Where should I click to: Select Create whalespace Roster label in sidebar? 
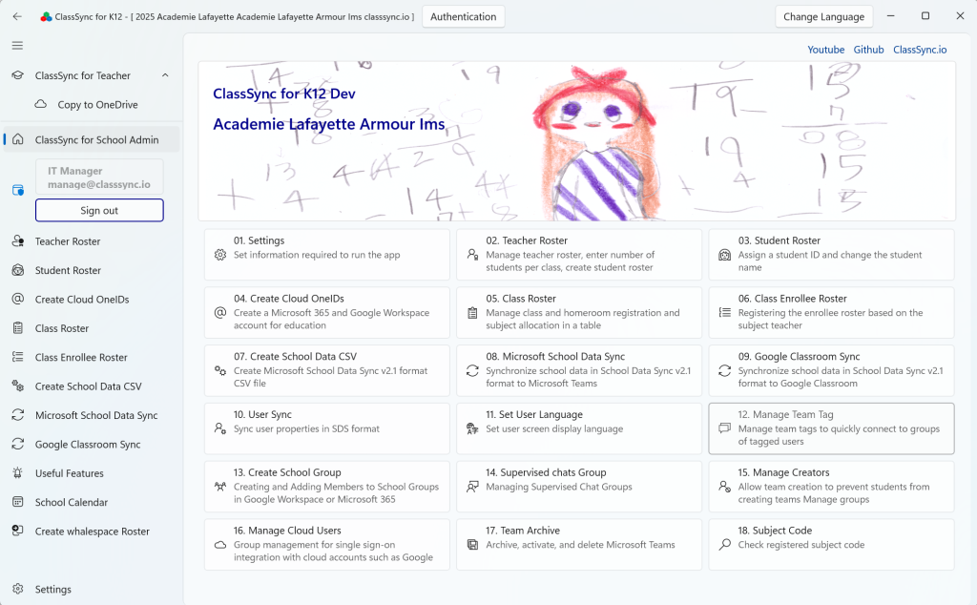(x=93, y=532)
